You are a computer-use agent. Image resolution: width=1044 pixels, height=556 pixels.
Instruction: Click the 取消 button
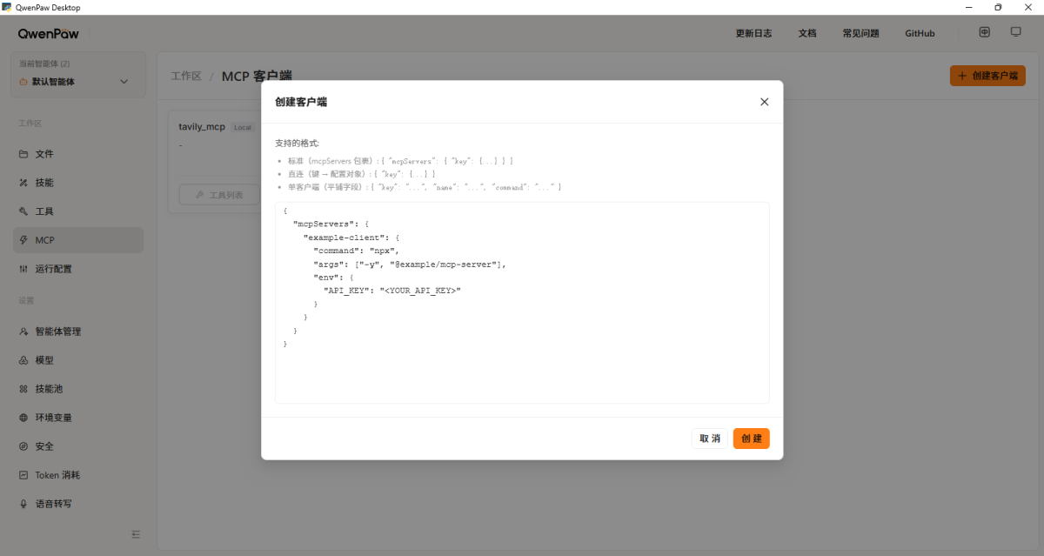click(x=710, y=439)
